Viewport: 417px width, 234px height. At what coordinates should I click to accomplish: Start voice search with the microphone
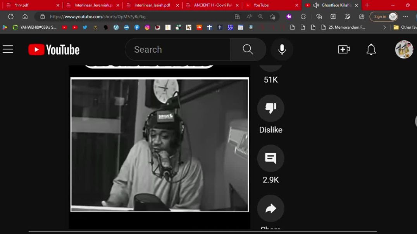point(282,50)
